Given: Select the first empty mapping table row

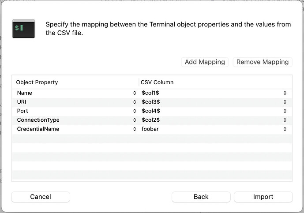Looking at the screenshot, I should pos(152,138).
